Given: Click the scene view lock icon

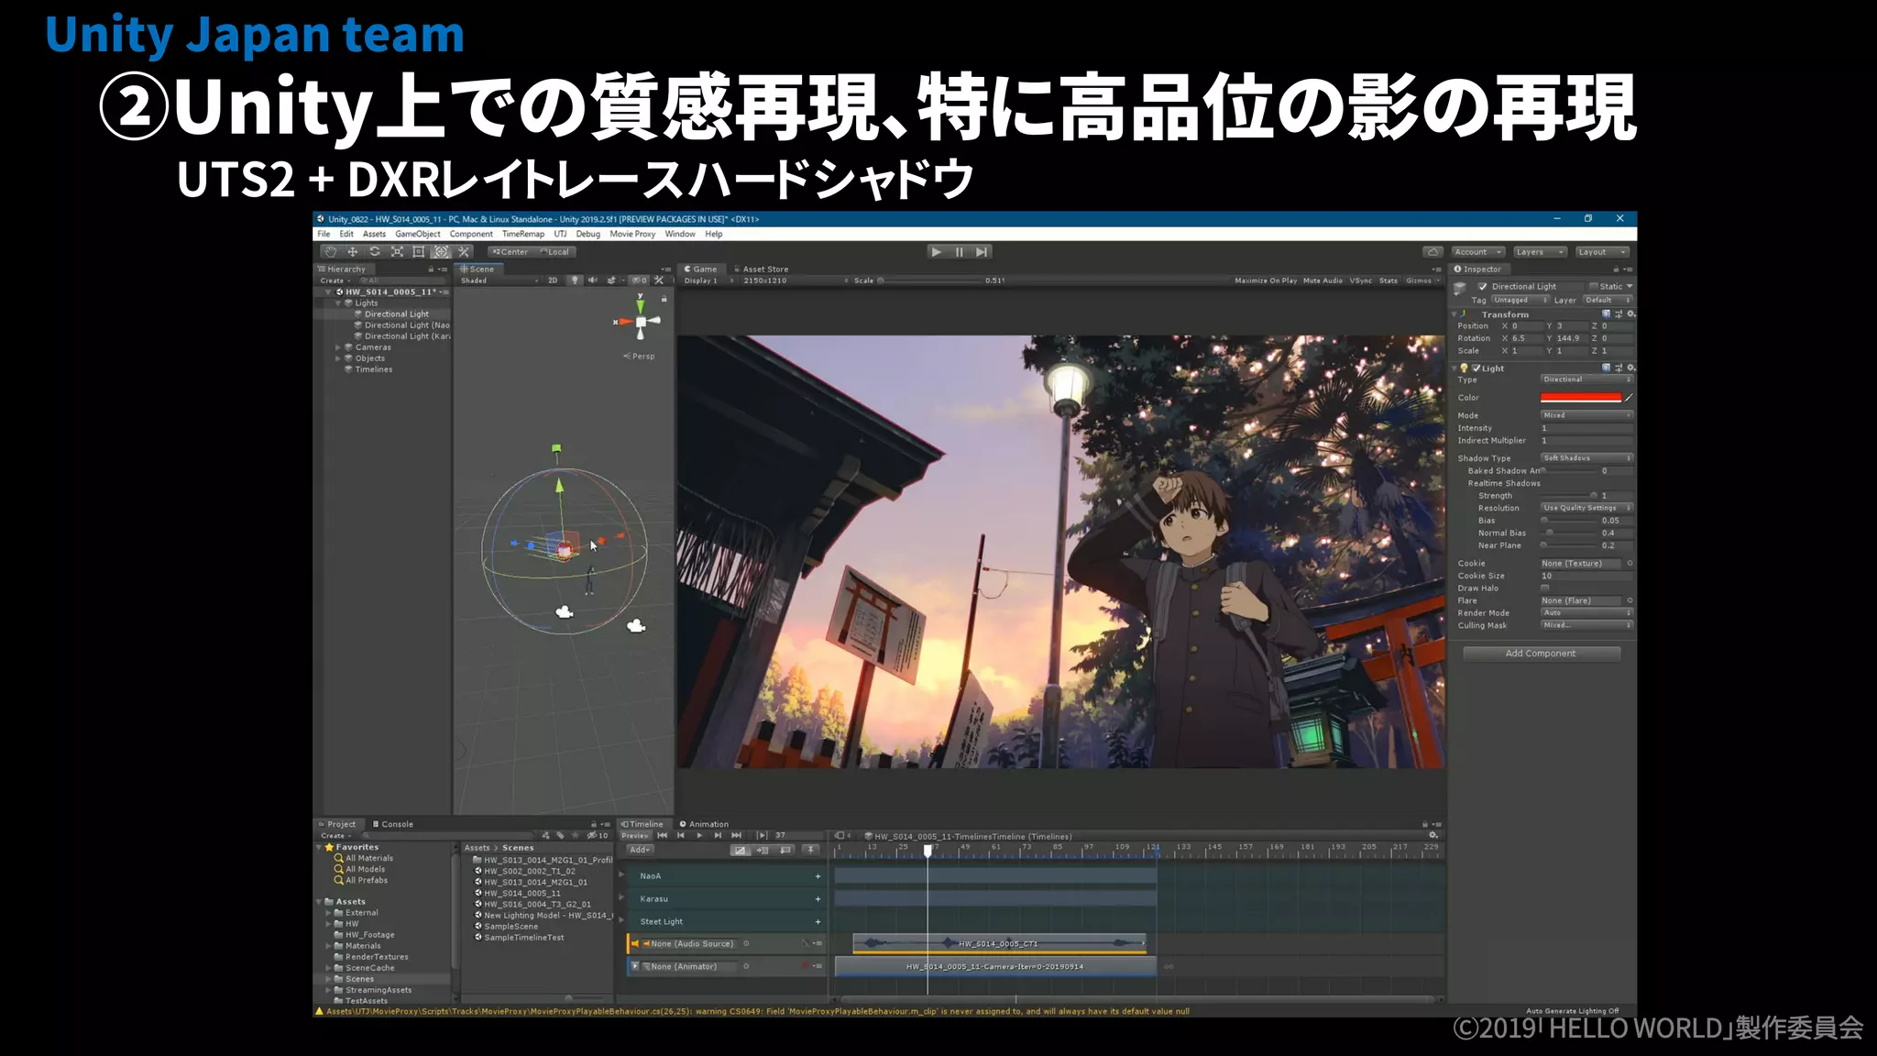Looking at the screenshot, I should coord(664,299).
